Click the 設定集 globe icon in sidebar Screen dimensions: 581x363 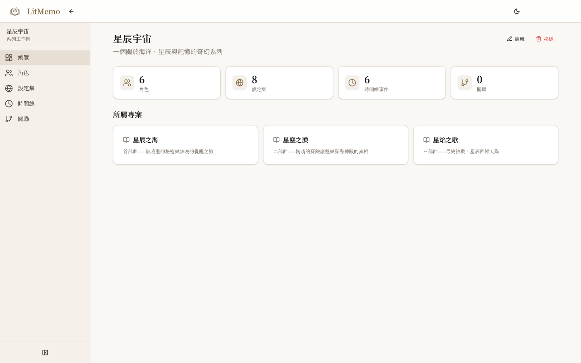tap(9, 88)
